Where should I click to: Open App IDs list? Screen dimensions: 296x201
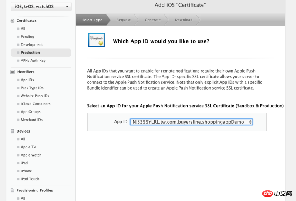(x=27, y=80)
